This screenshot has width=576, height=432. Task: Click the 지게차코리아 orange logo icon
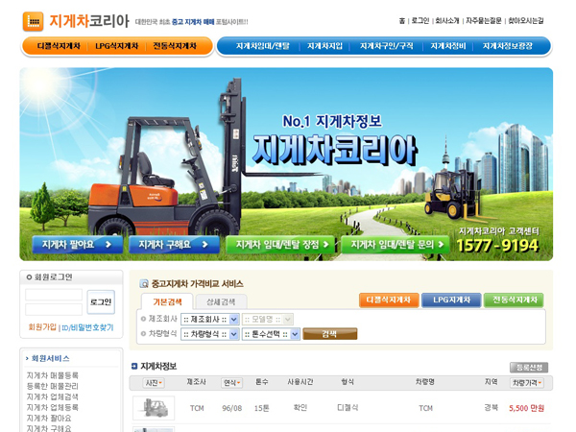click(33, 21)
